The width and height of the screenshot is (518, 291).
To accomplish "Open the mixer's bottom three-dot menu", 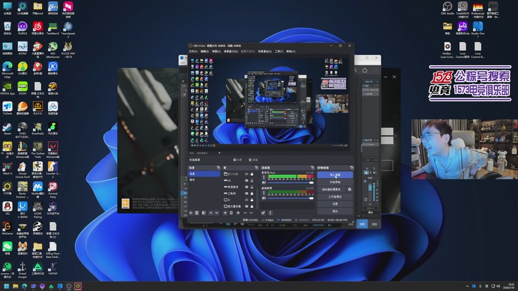I will [270, 213].
